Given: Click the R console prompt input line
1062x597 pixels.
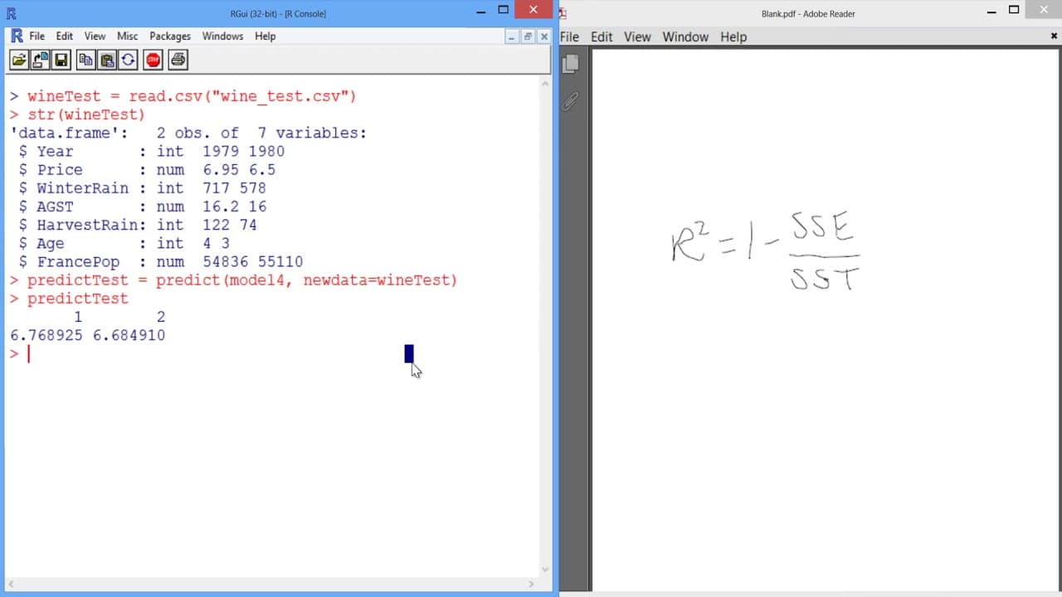Looking at the screenshot, I should 274,354.
